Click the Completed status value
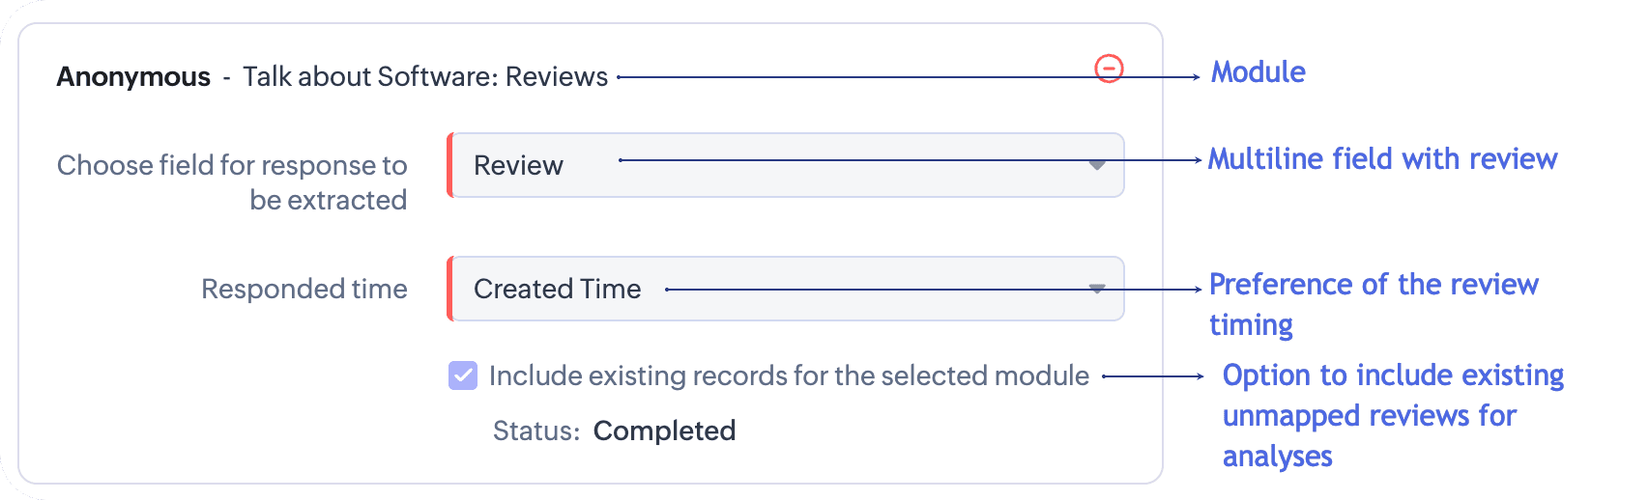Screen dimensions: 1649x500 [x=664, y=431]
